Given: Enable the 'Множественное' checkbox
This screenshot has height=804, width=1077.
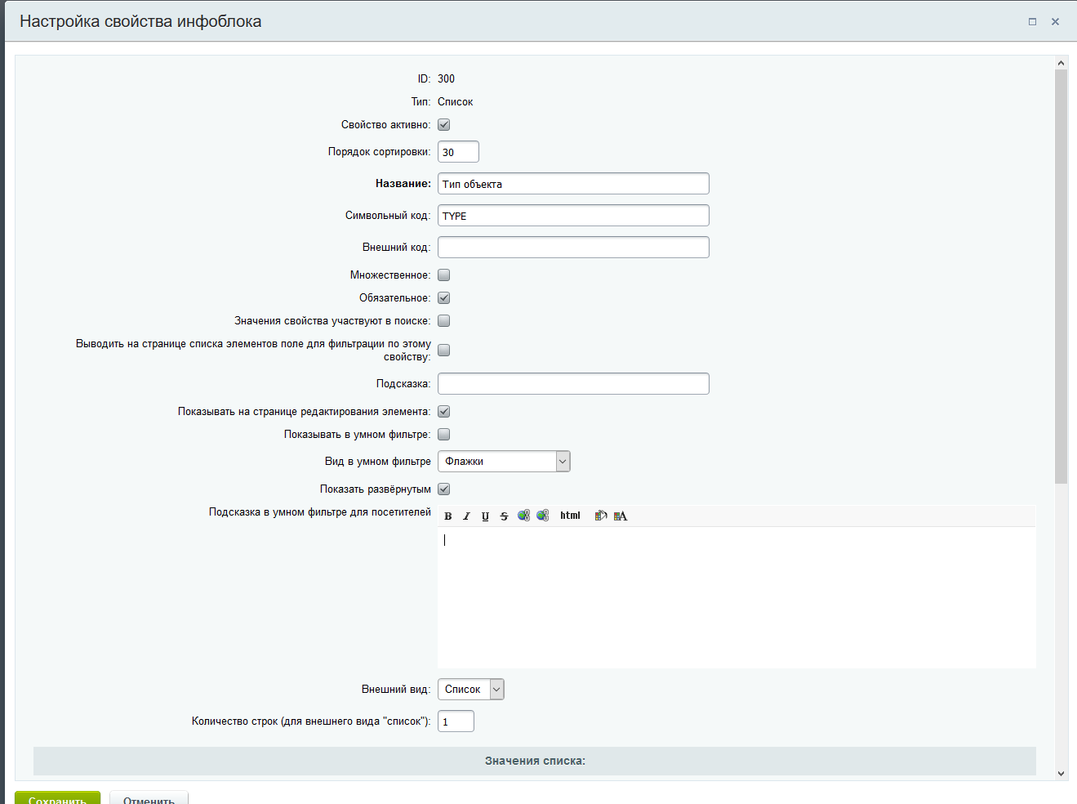Looking at the screenshot, I should coord(444,275).
